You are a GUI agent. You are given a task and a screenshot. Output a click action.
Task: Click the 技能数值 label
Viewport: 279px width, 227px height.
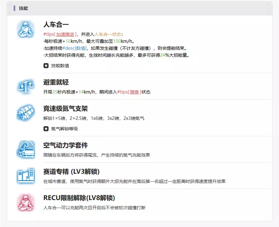60,66
